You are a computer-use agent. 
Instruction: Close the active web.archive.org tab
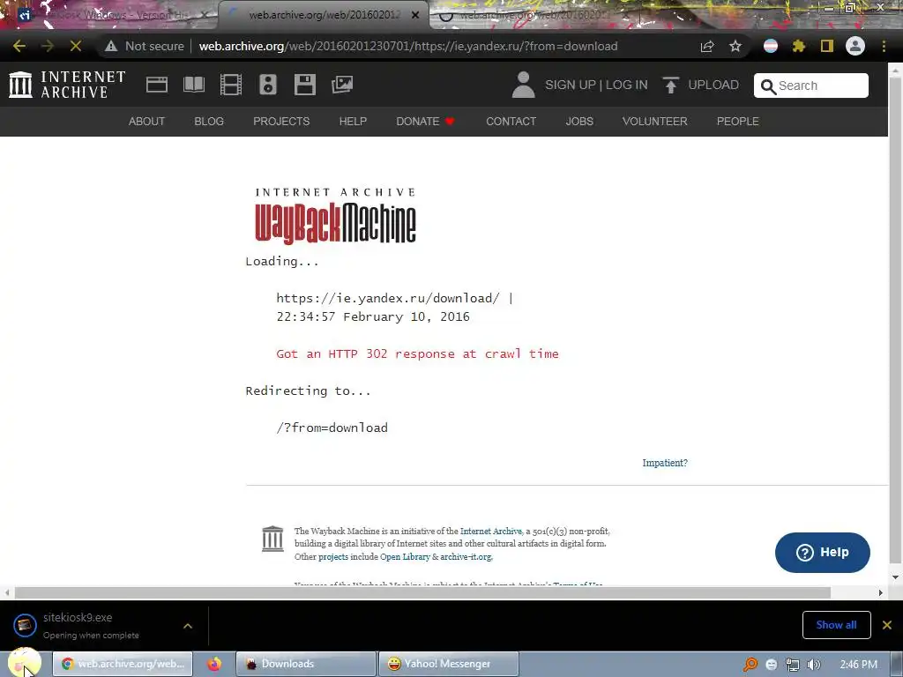tap(415, 15)
